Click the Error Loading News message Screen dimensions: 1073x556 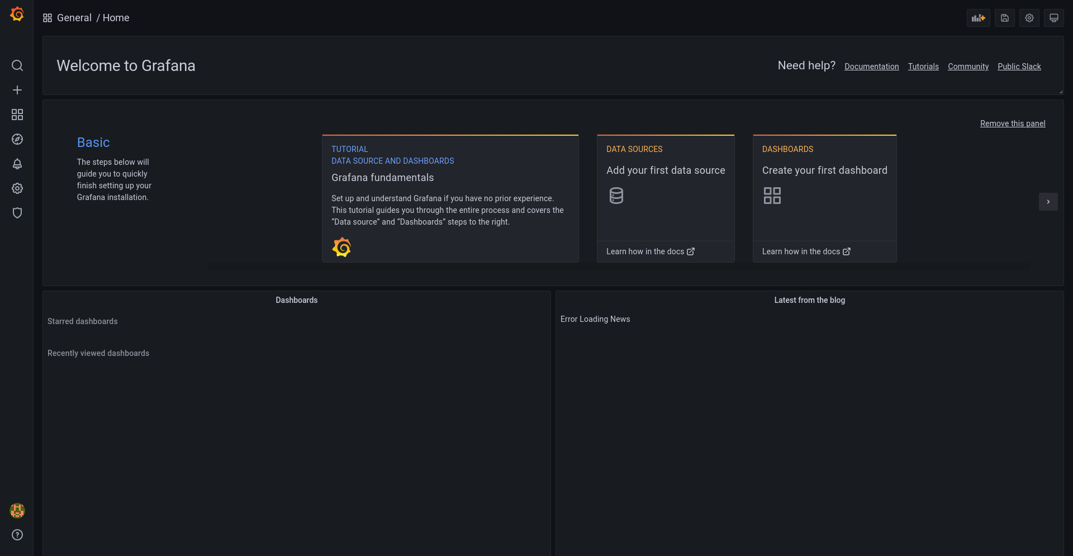point(595,319)
